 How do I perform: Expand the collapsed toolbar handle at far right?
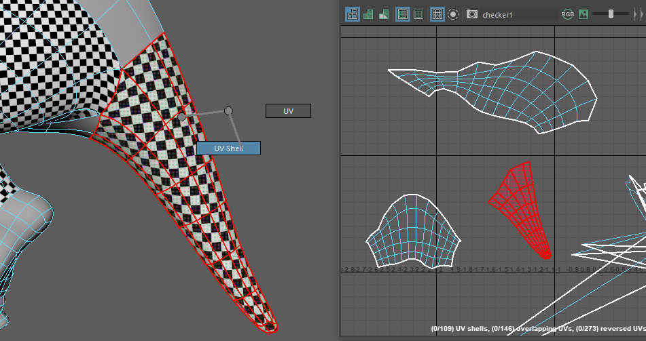click(x=641, y=14)
